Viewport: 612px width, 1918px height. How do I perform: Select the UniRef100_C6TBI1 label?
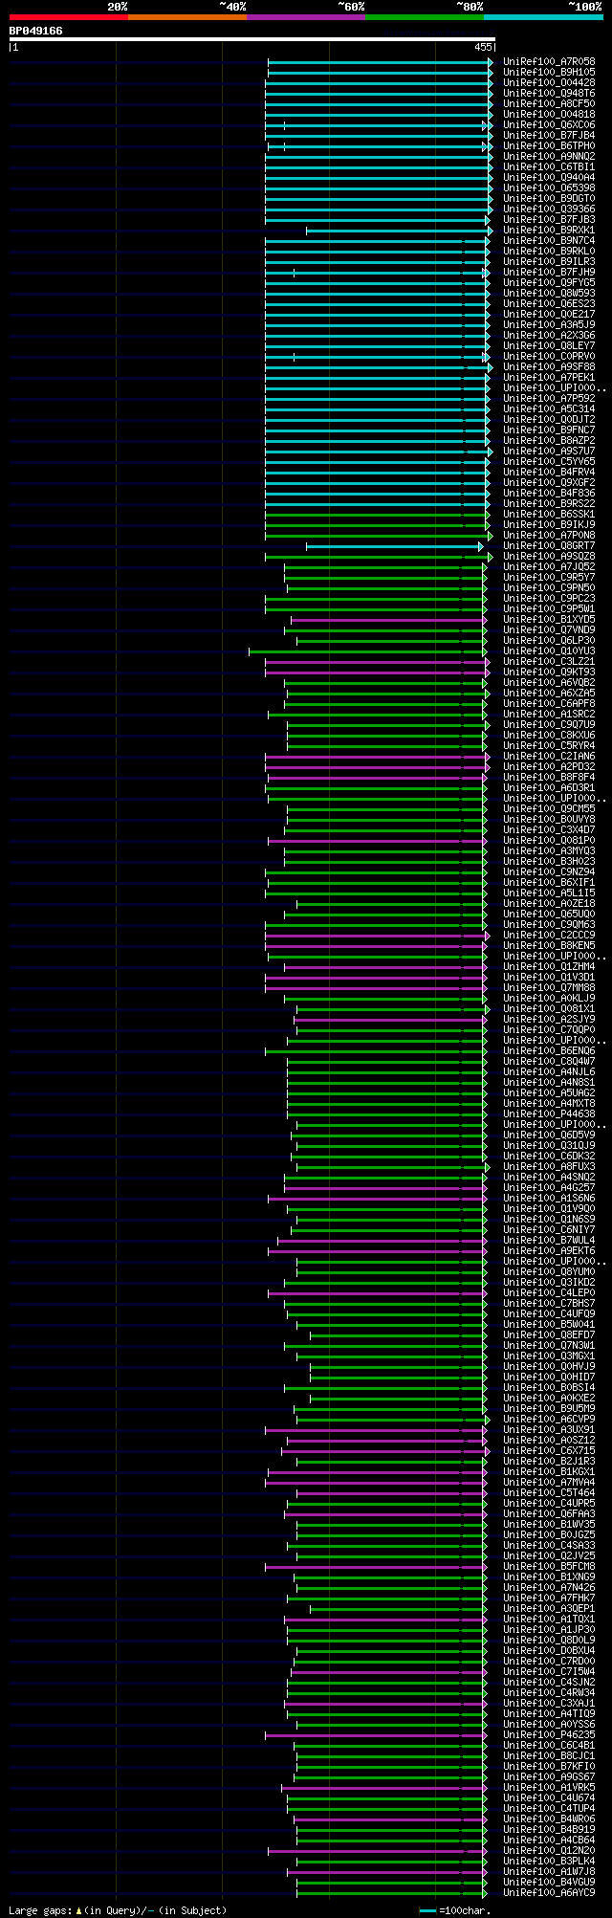(549, 167)
